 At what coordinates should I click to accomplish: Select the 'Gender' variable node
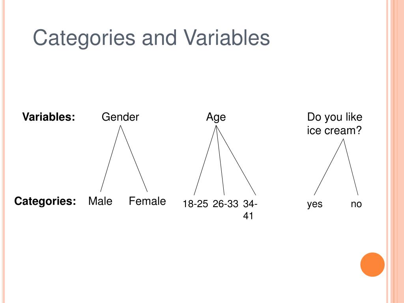(x=120, y=117)
